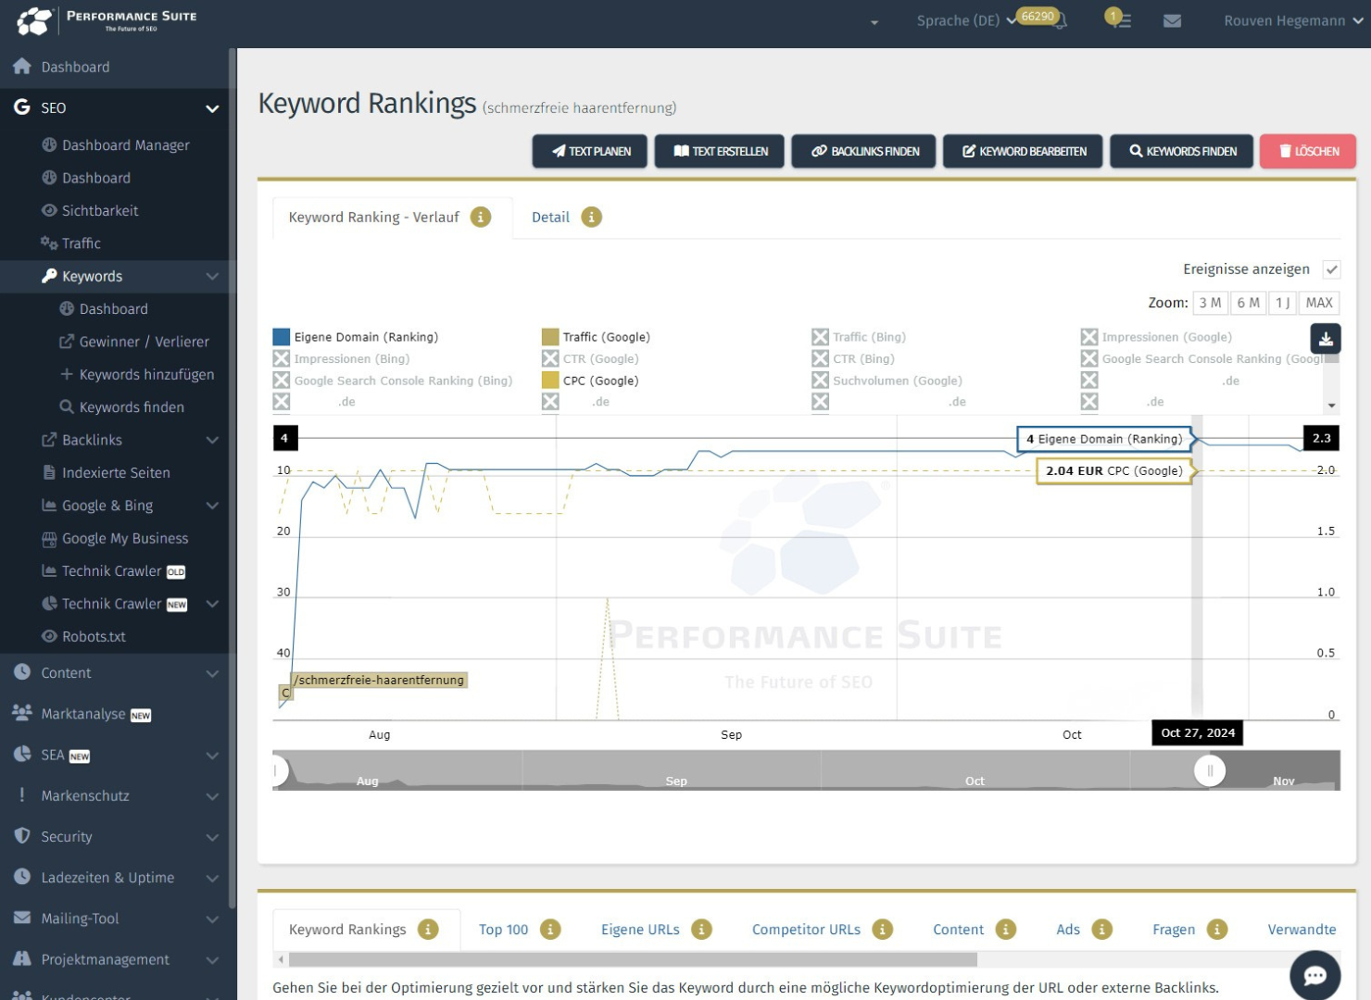
Task: Switch to the Detail tab
Action: (550, 217)
